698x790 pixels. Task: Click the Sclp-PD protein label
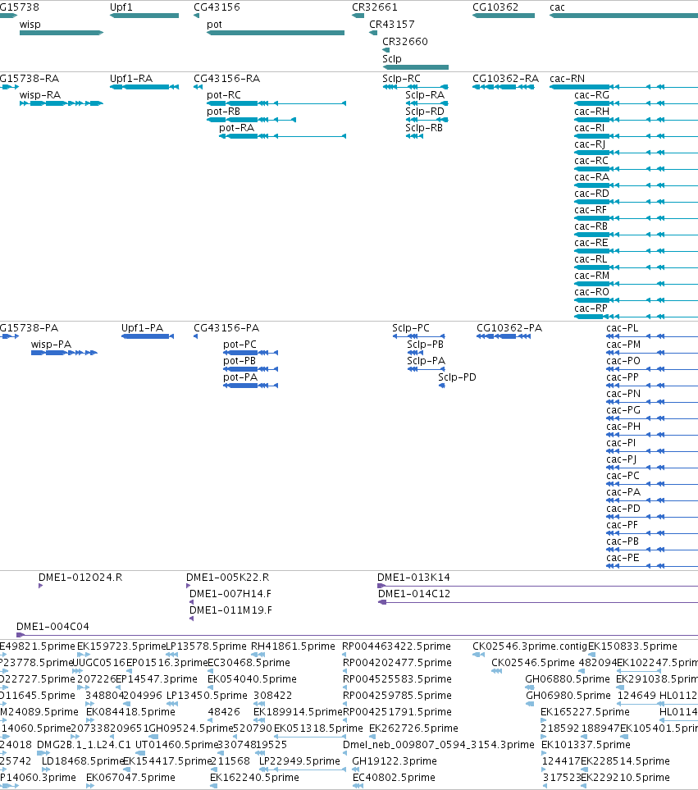457,377
